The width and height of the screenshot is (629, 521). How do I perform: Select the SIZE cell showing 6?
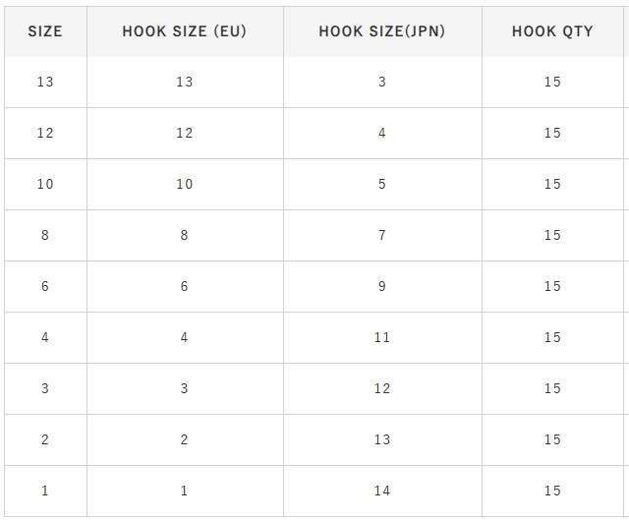45,286
